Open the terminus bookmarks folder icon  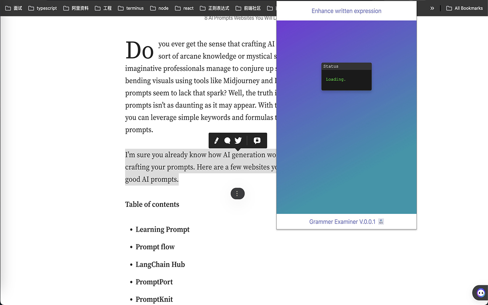131,8
